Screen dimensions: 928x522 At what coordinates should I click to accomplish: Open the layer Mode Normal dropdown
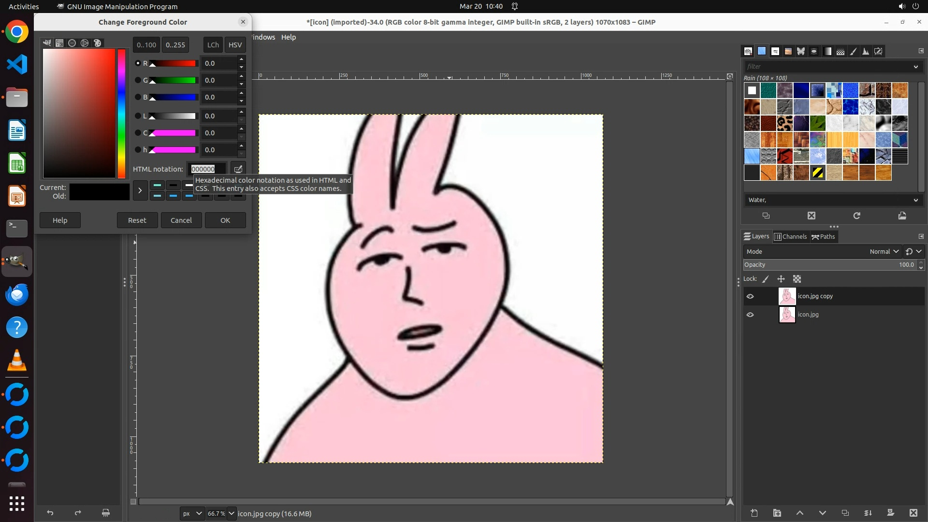click(884, 251)
